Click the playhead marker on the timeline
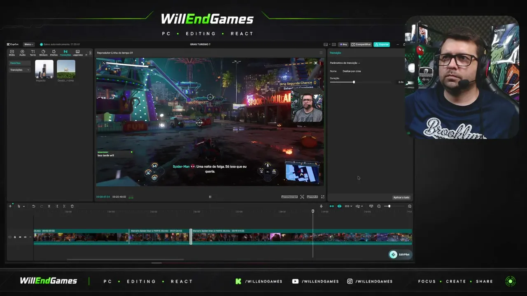 (x=313, y=211)
